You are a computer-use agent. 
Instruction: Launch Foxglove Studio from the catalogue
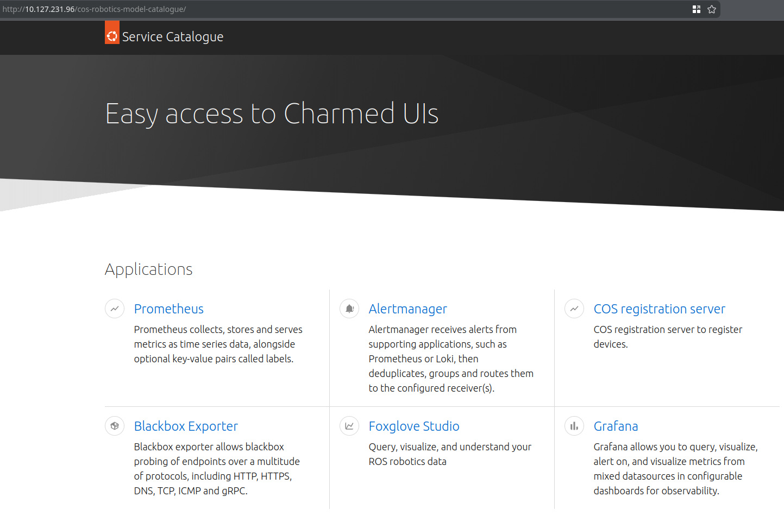coord(414,426)
